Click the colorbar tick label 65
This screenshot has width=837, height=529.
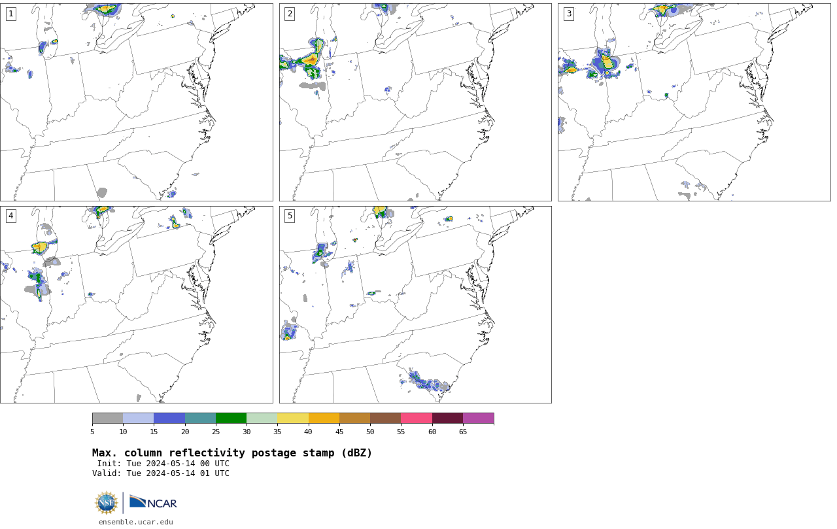(x=463, y=432)
